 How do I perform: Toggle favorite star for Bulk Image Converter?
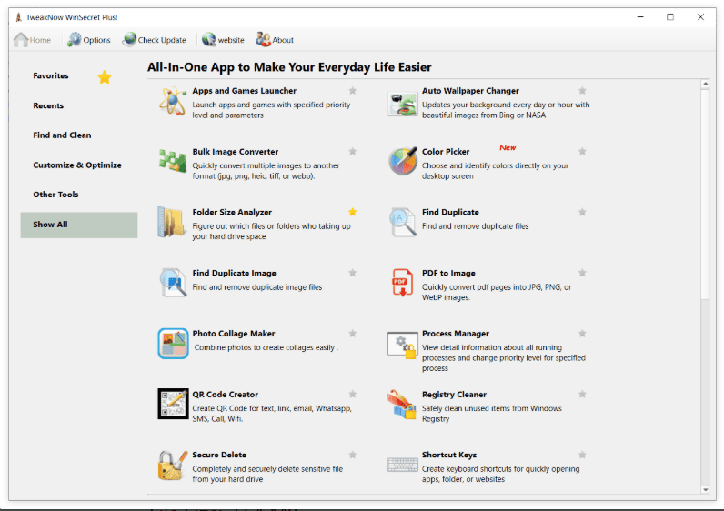pyautogui.click(x=353, y=152)
